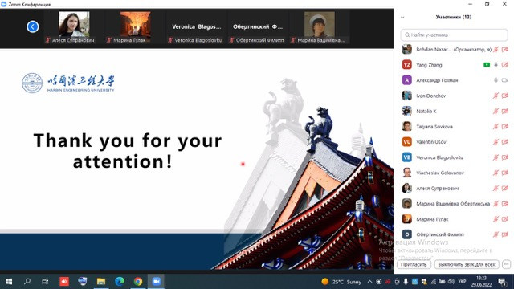The height and width of the screenshot is (289, 514).
Task: Select Ivan Donchev's avatar in list
Action: pos(407,96)
